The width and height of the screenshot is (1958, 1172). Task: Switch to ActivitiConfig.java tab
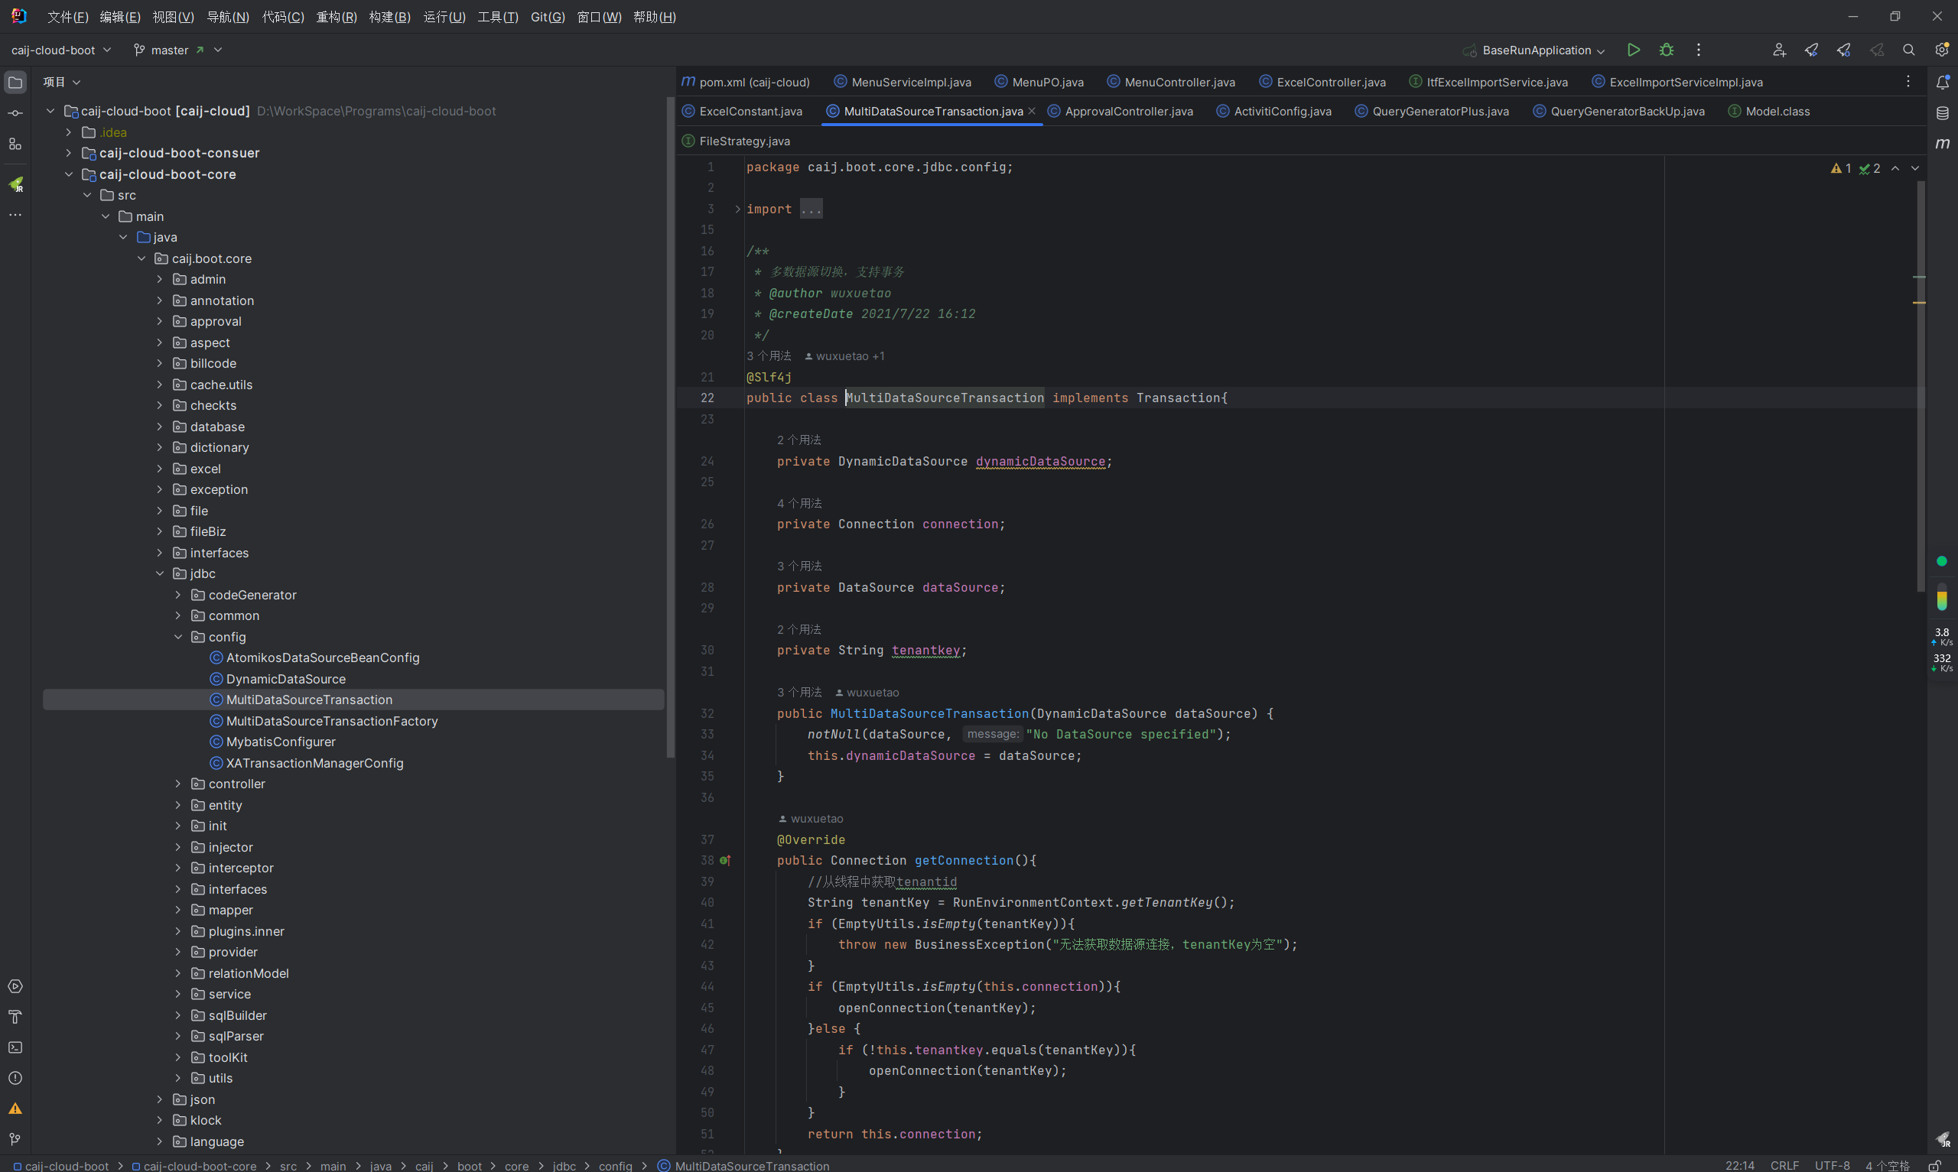(1274, 112)
